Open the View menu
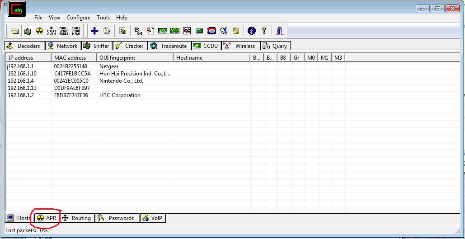Screen dimensions: 465x239 click(54, 18)
